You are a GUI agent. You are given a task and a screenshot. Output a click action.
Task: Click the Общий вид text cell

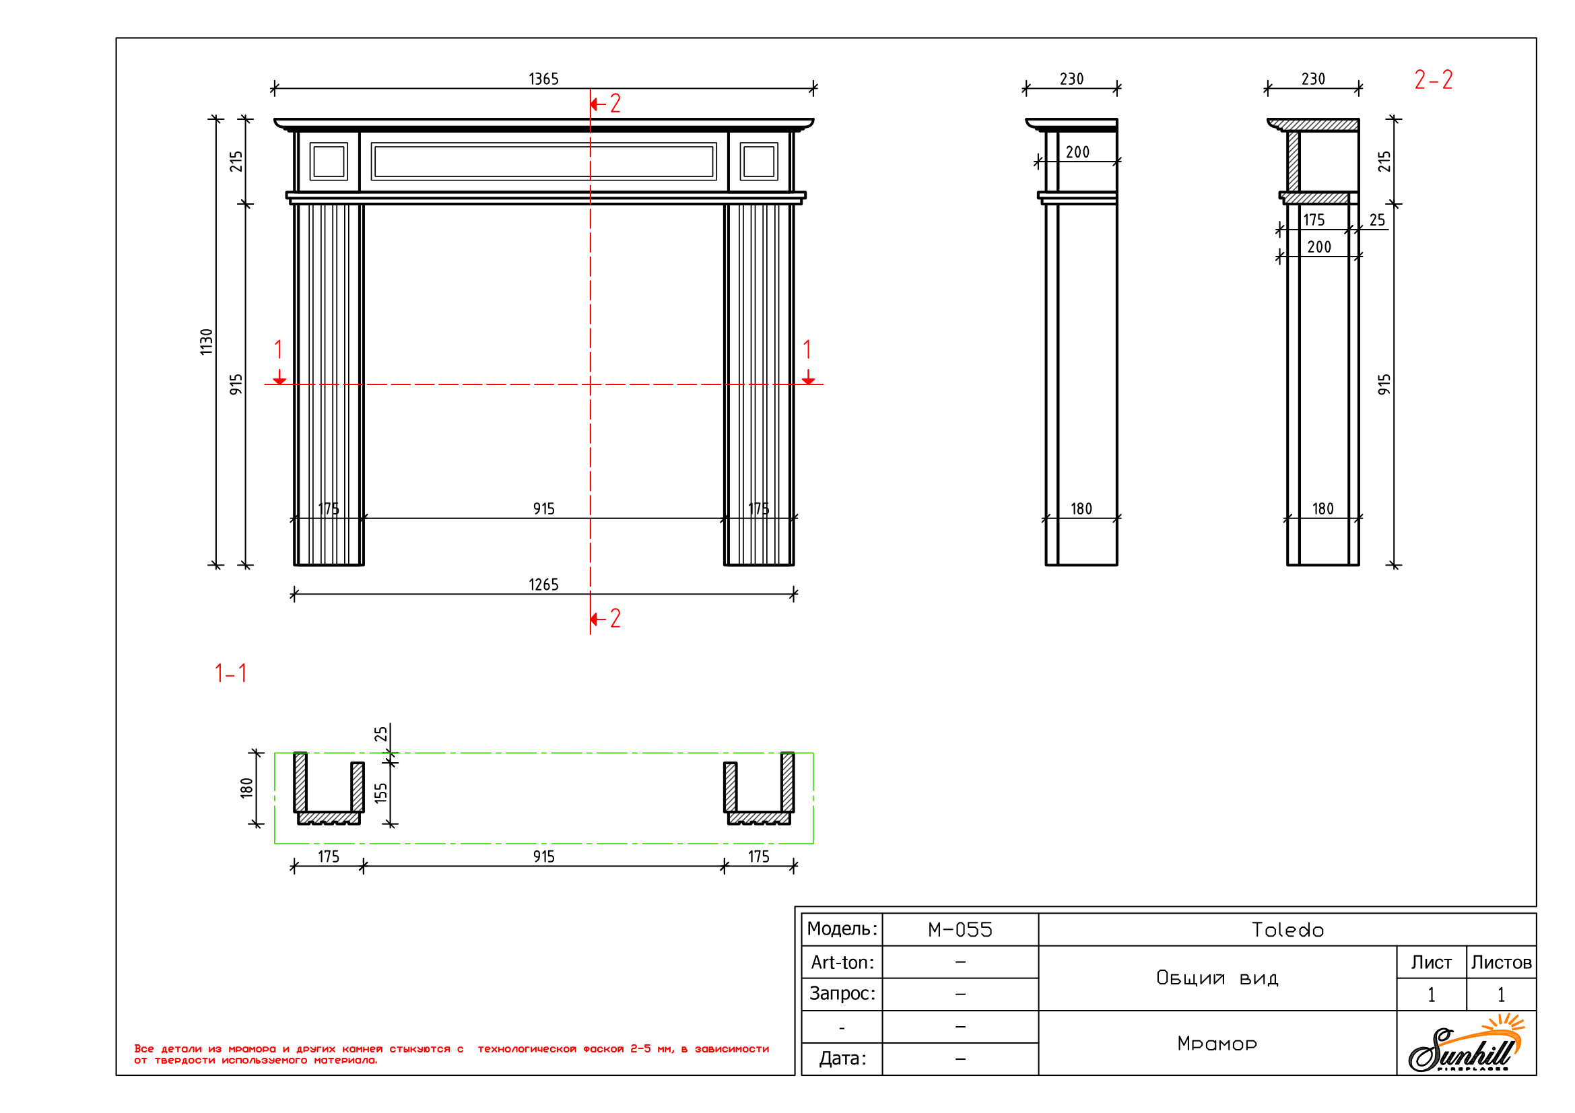[x=1216, y=978]
